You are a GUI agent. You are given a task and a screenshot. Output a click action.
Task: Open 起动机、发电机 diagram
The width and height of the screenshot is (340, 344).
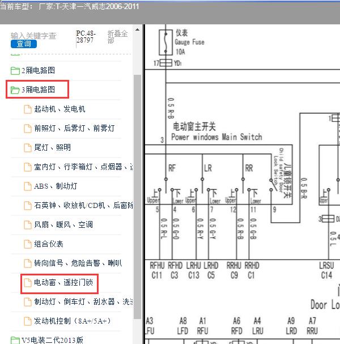[59, 109]
